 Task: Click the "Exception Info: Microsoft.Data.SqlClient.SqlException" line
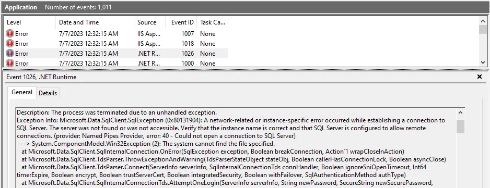230,120
